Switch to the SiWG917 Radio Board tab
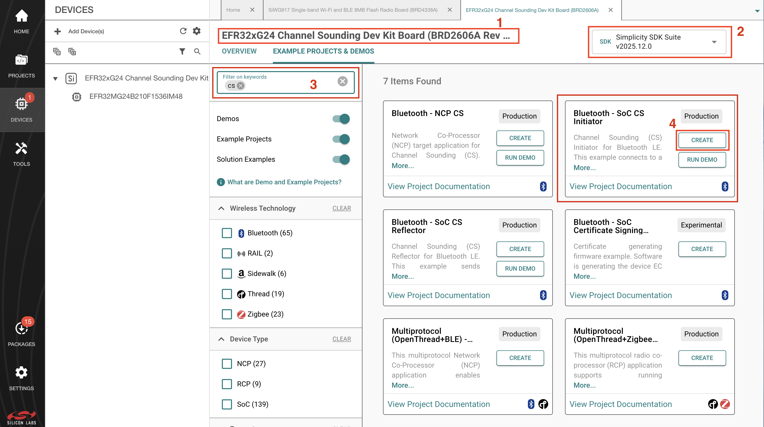 click(353, 10)
